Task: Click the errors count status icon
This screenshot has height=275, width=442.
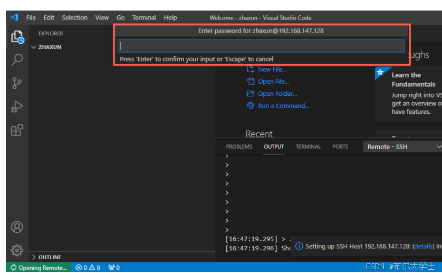Action: coord(79,268)
